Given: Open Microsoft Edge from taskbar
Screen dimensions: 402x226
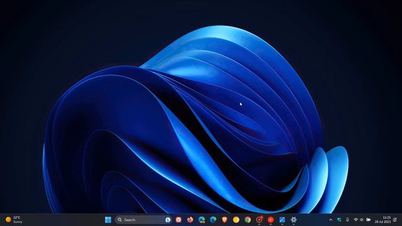Looking at the screenshot, I should click(x=213, y=220).
